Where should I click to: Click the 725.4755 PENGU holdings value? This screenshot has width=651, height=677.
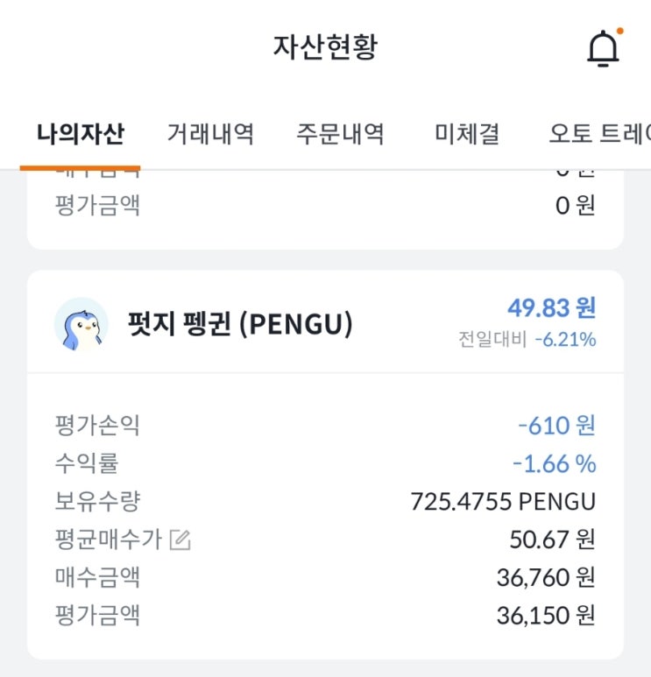point(503,502)
